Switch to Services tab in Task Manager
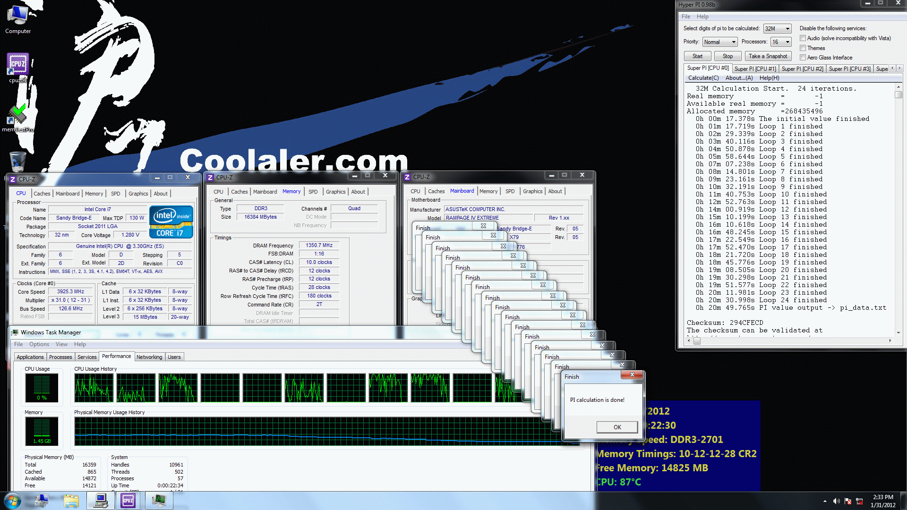907x510 pixels. 87,357
